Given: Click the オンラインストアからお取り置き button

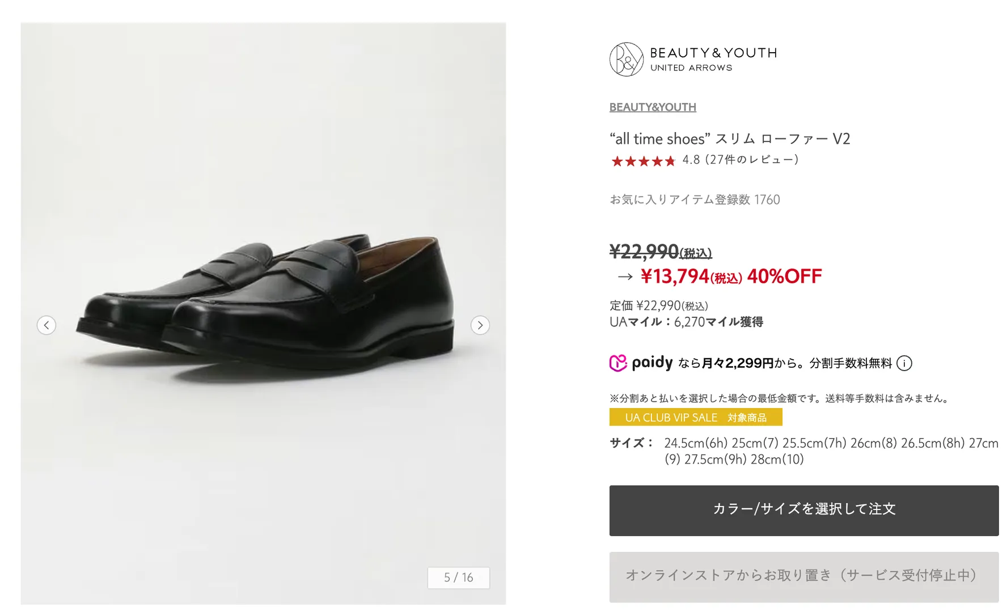Looking at the screenshot, I should [803, 576].
